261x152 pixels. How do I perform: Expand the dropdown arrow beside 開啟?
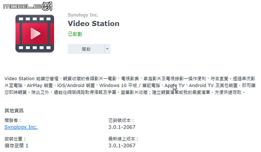(x=107, y=49)
